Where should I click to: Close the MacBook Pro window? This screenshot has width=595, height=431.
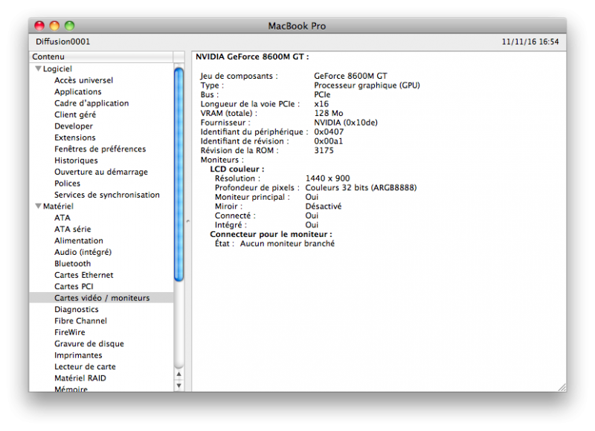[x=39, y=26]
